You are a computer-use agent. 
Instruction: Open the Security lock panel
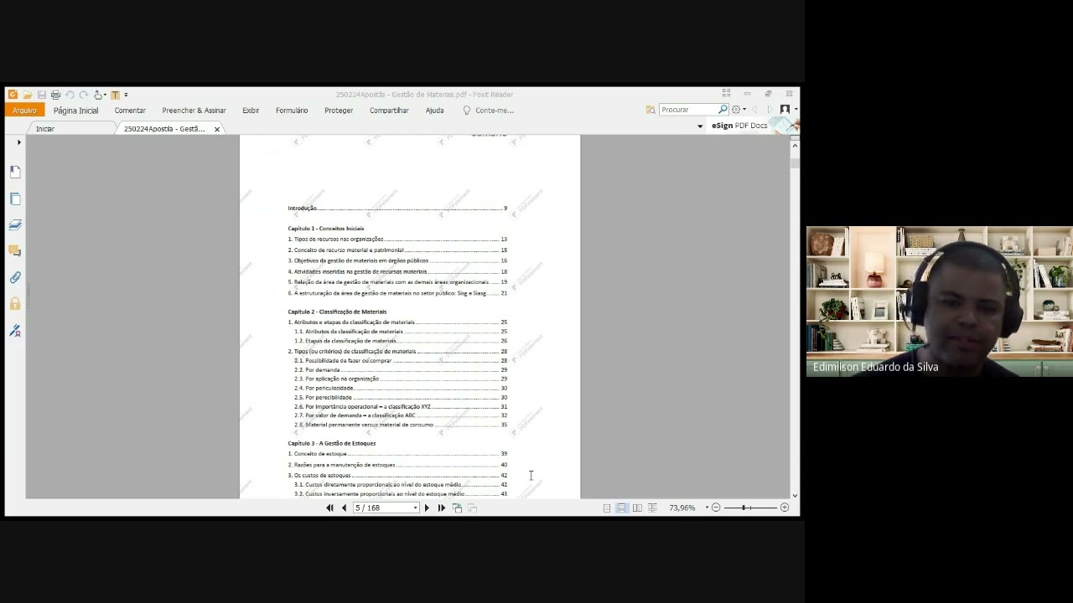(x=15, y=303)
